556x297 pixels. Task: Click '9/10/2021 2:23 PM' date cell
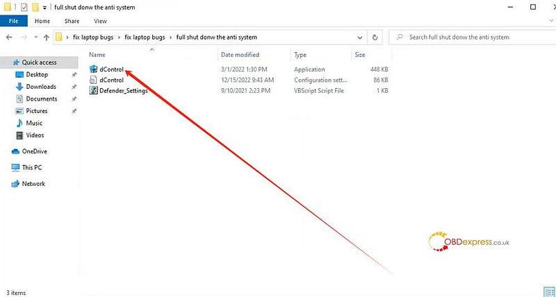[245, 91]
